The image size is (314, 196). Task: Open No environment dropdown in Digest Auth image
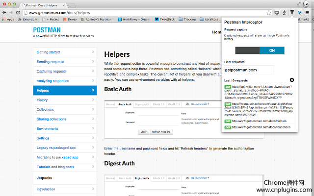[x=200, y=178]
